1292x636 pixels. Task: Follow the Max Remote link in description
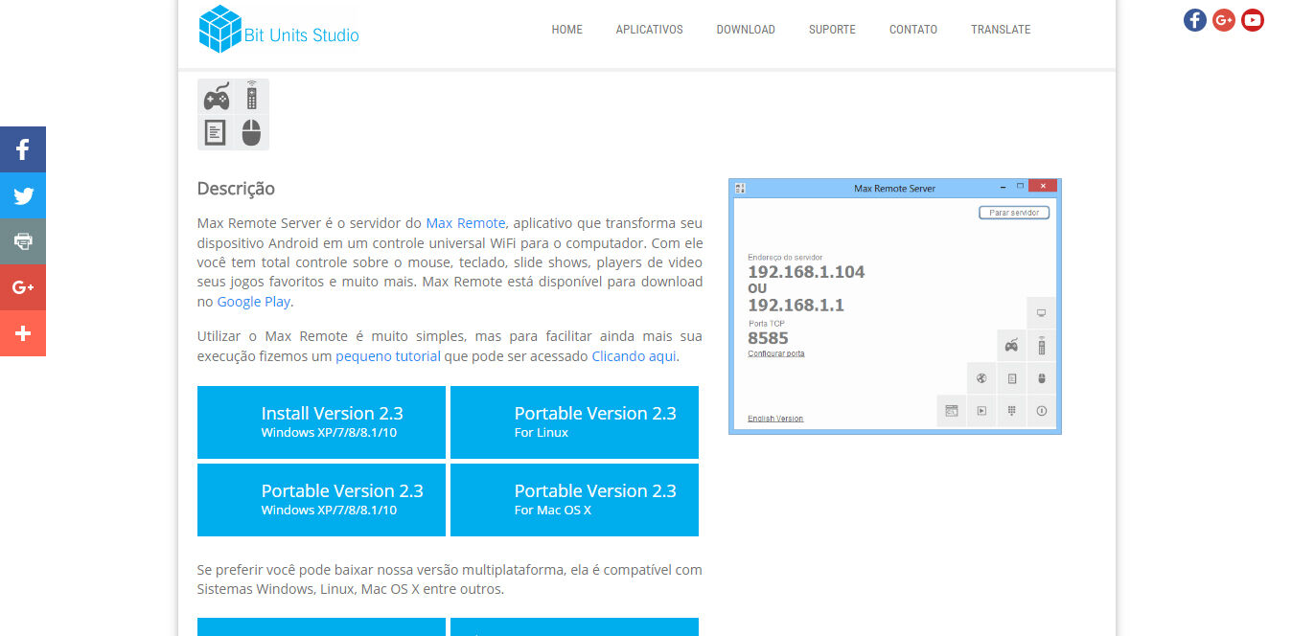tap(466, 223)
